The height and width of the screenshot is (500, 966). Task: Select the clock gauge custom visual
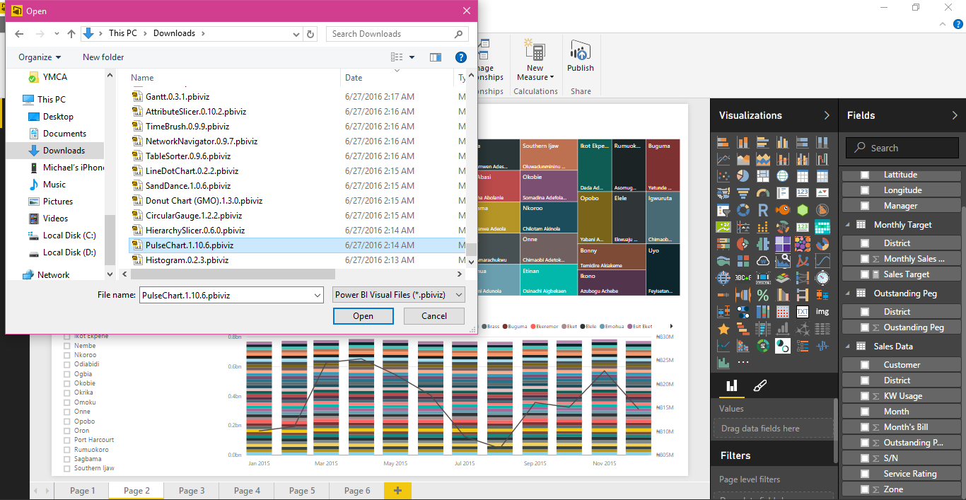click(x=822, y=278)
